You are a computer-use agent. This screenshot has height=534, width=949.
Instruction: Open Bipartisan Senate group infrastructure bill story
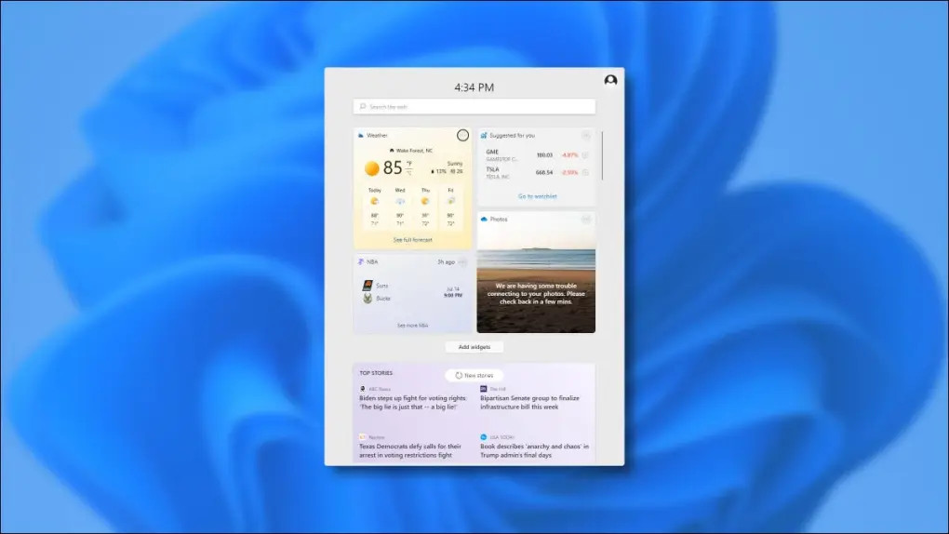tap(529, 403)
